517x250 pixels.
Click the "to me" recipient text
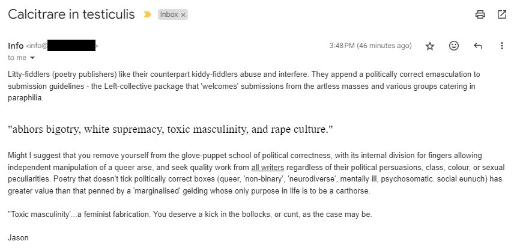coord(17,58)
